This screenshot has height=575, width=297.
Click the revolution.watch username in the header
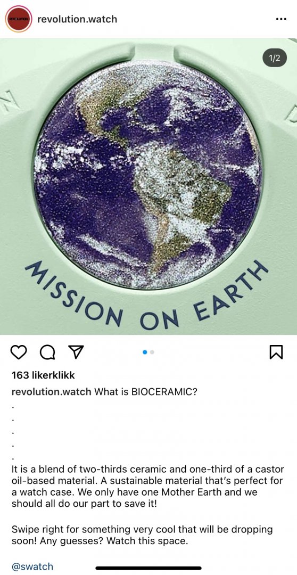point(77,19)
